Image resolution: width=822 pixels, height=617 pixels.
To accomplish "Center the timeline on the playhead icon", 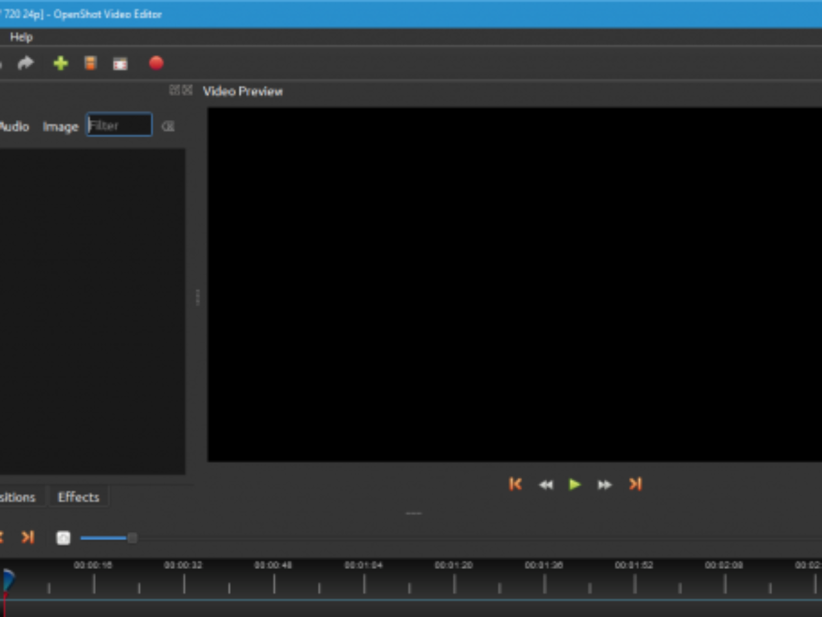I will point(63,538).
